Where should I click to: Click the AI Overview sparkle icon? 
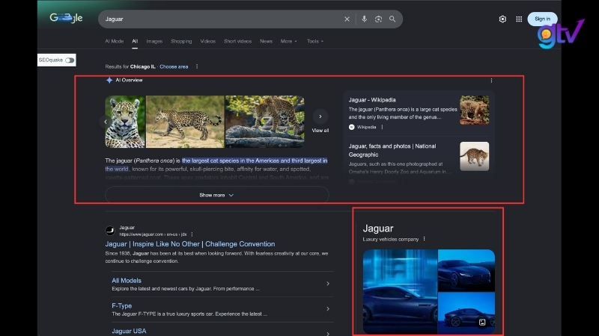[x=109, y=80]
